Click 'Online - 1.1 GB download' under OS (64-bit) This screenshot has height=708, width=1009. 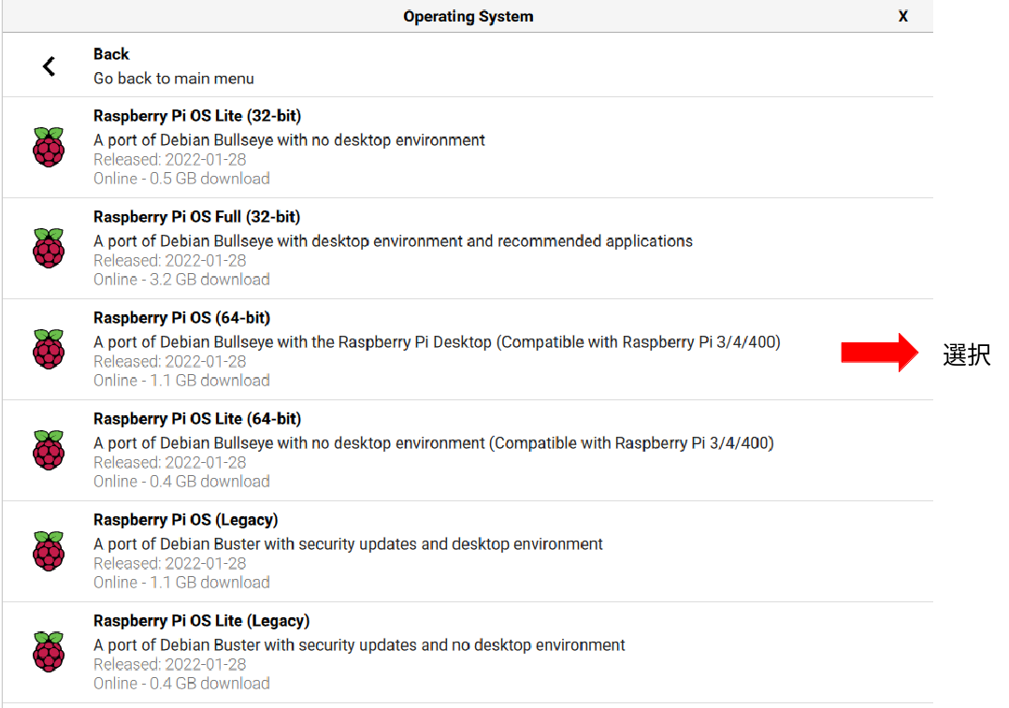[181, 381]
